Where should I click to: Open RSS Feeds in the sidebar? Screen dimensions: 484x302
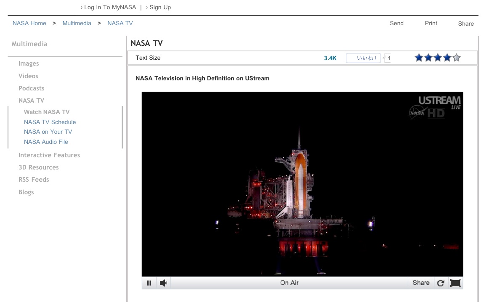click(x=34, y=180)
